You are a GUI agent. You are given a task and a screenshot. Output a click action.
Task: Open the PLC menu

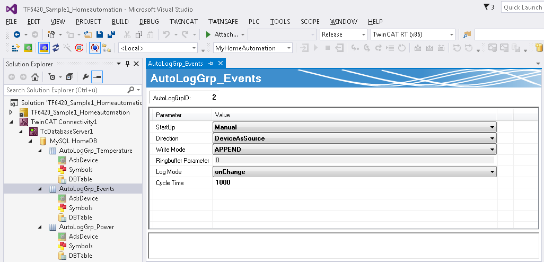[255, 22]
